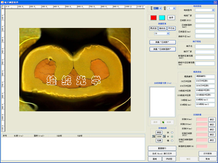Click the zoom-out magnifier icon left of 100%
Viewport: 218px width, 163px height.
point(153,136)
